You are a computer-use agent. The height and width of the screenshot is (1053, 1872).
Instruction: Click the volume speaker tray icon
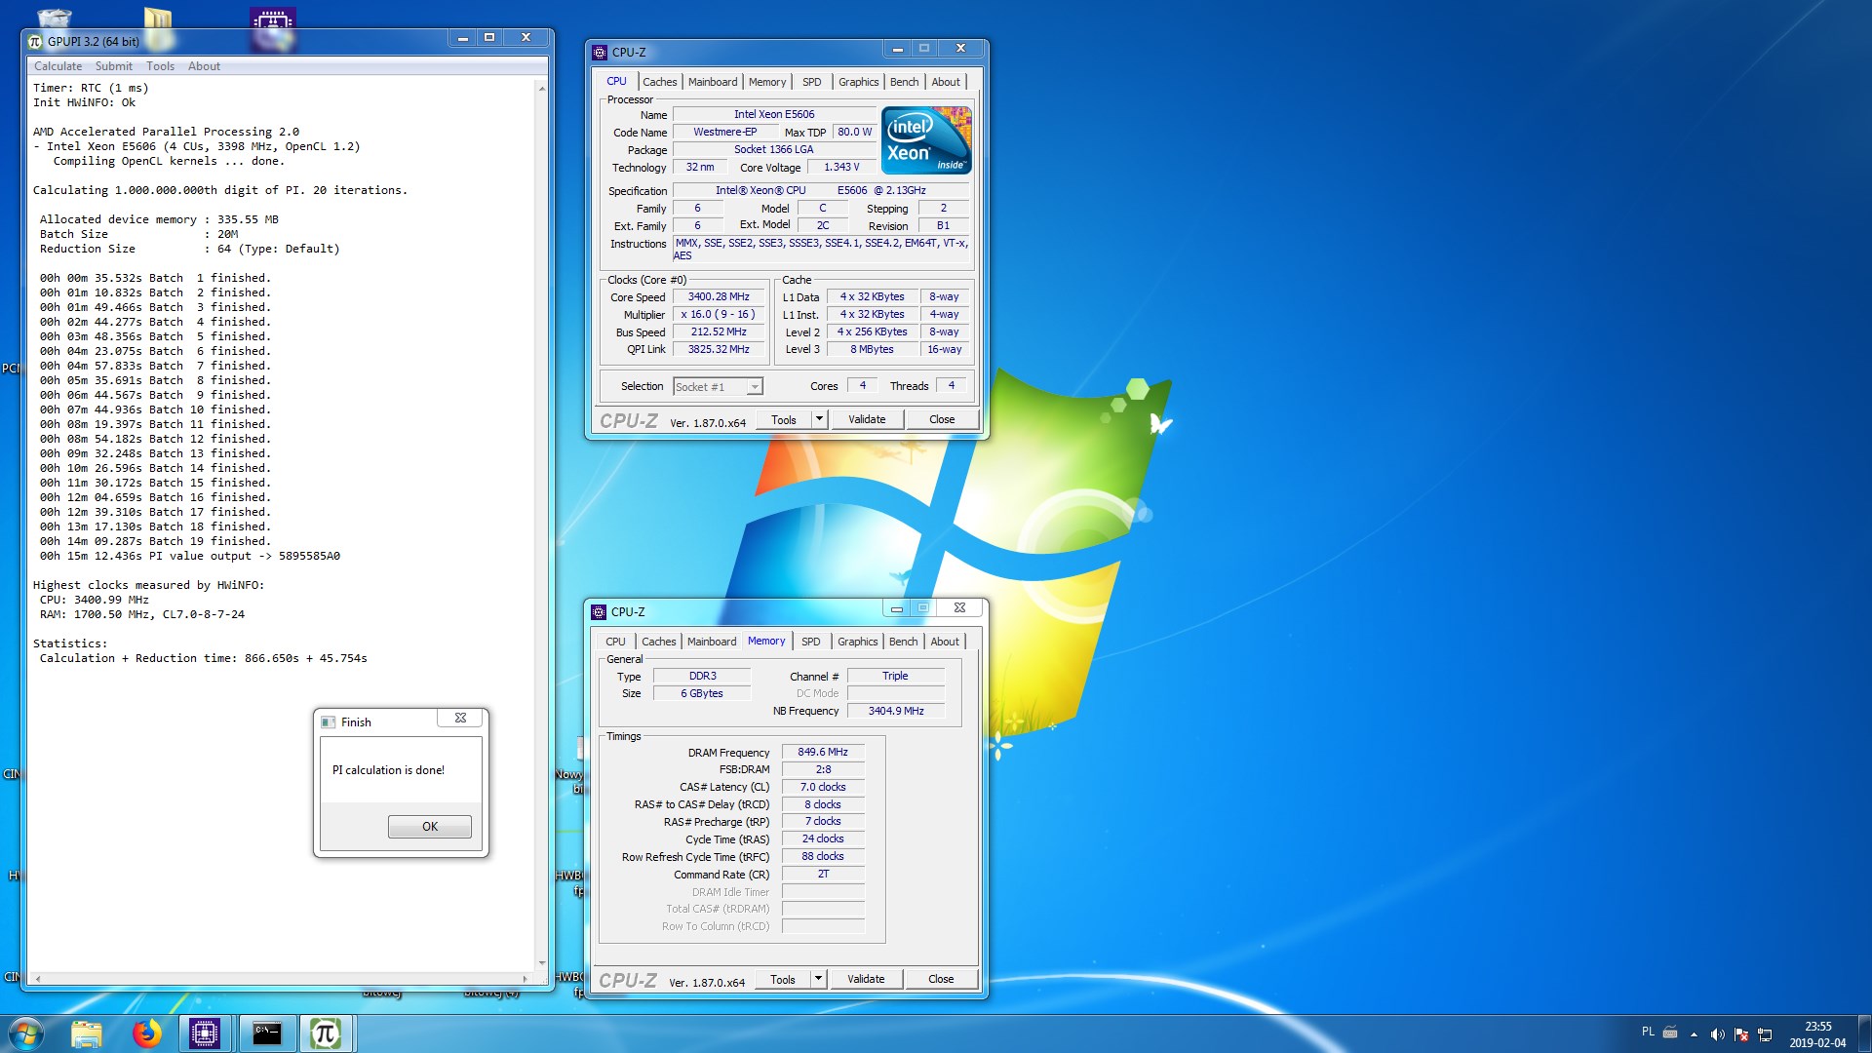1717,1034
